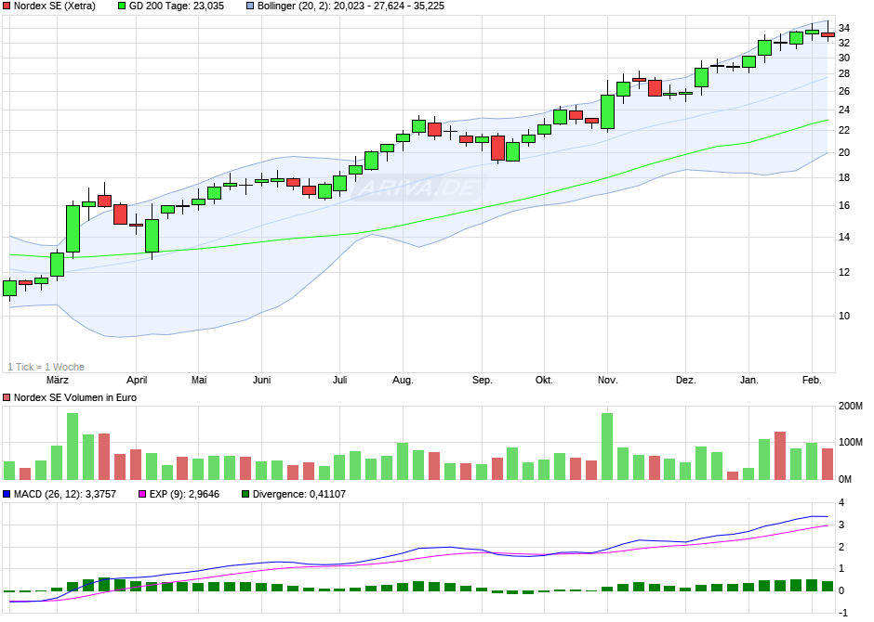Click the 'Juni' month axis label

(x=261, y=380)
